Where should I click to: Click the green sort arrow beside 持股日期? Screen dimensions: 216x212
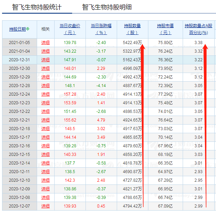28,29
